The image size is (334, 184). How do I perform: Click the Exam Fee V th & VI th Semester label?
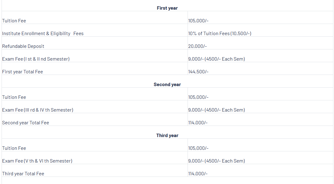click(37, 161)
